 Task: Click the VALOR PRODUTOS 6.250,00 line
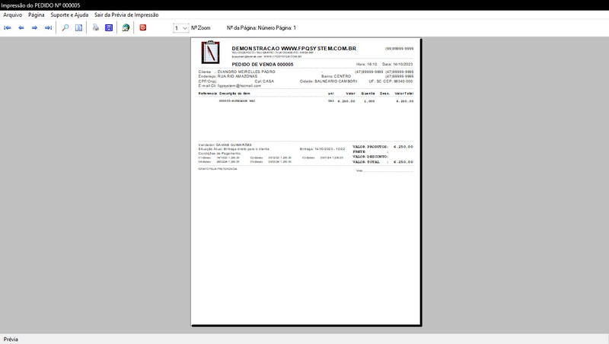click(383, 147)
